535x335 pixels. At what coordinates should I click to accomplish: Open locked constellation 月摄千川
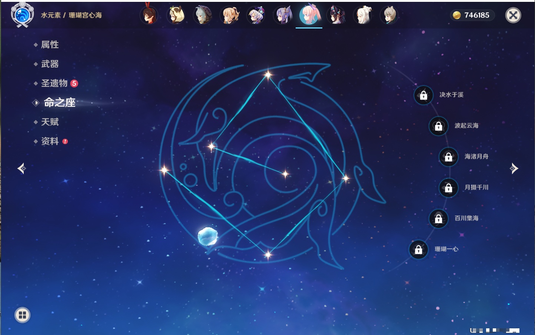448,188
